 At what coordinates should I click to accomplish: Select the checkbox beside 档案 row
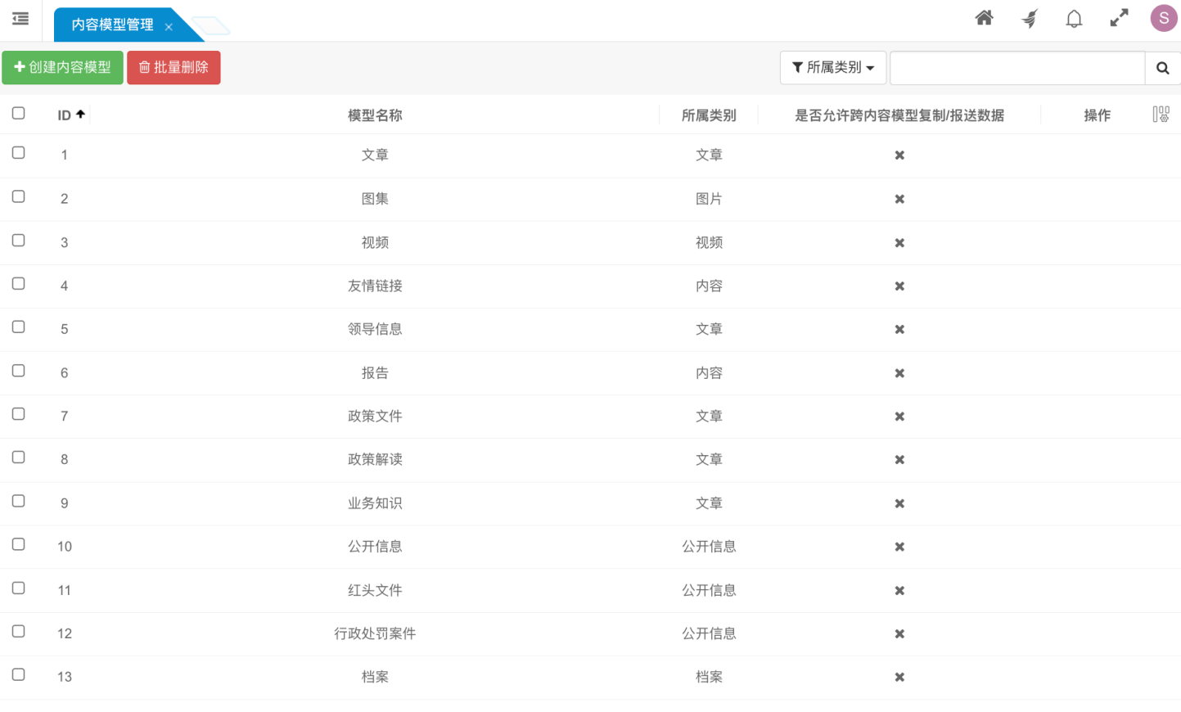pos(19,674)
